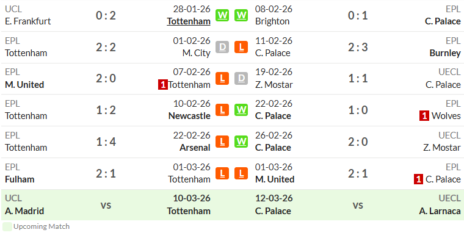Click the red card icon beside C. Palace 01-03-26

pyautogui.click(x=418, y=179)
